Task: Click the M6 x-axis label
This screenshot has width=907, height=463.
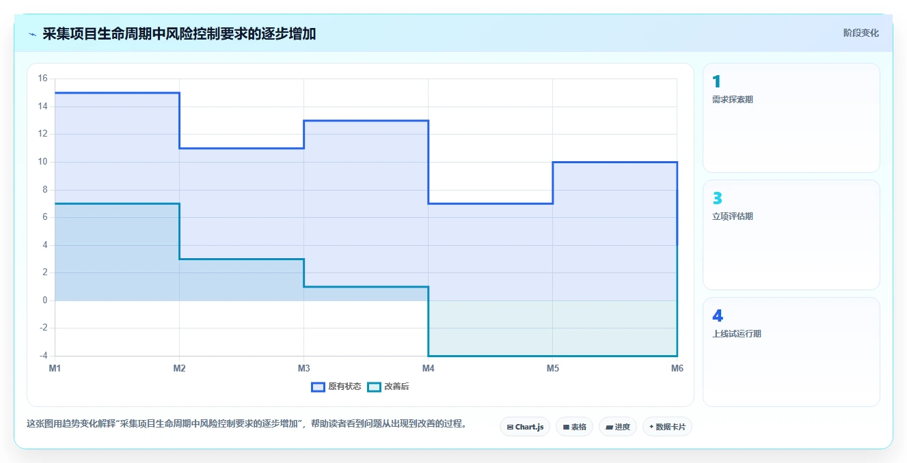Action: [677, 368]
